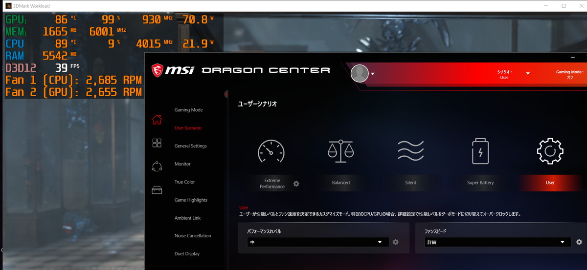The width and height of the screenshot is (587, 270).
Task: Open True Color in the sidebar
Action: [x=184, y=182]
